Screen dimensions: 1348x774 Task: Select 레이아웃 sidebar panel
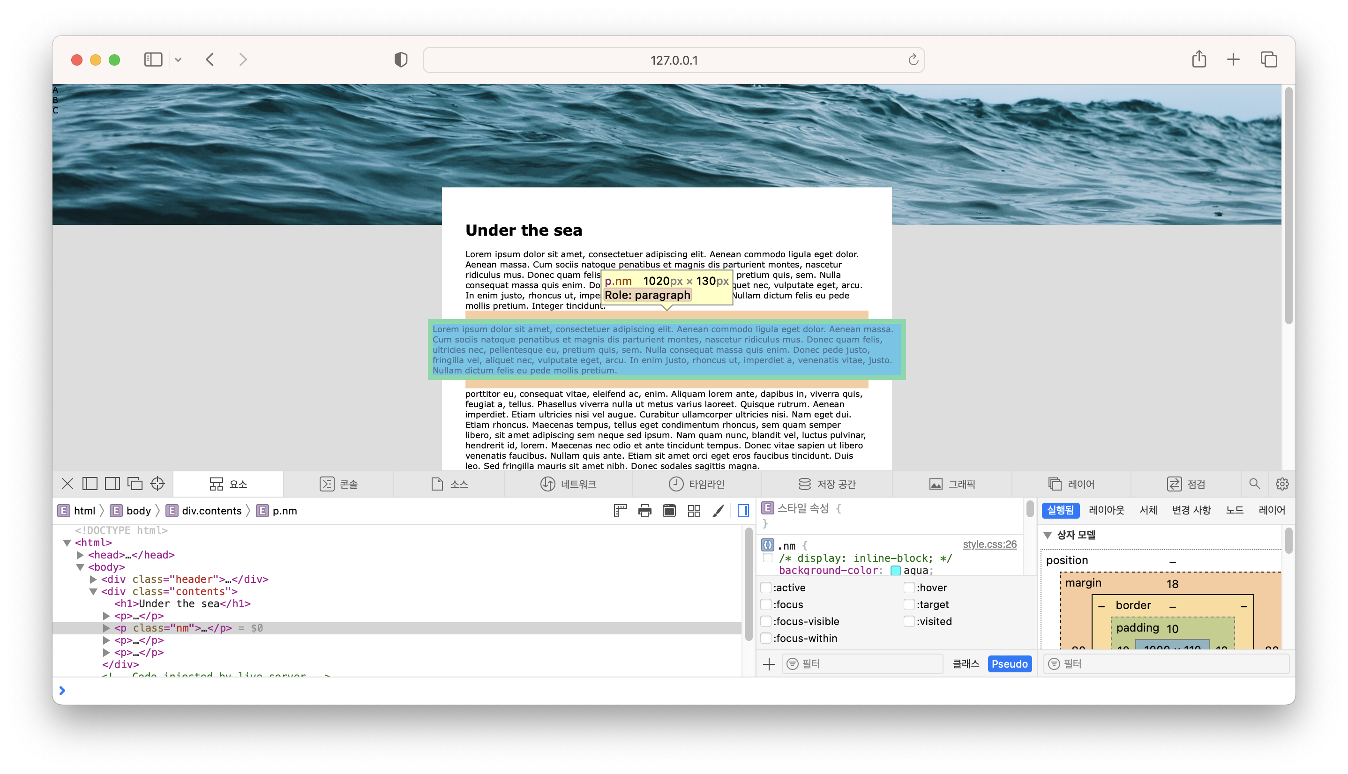coord(1107,510)
